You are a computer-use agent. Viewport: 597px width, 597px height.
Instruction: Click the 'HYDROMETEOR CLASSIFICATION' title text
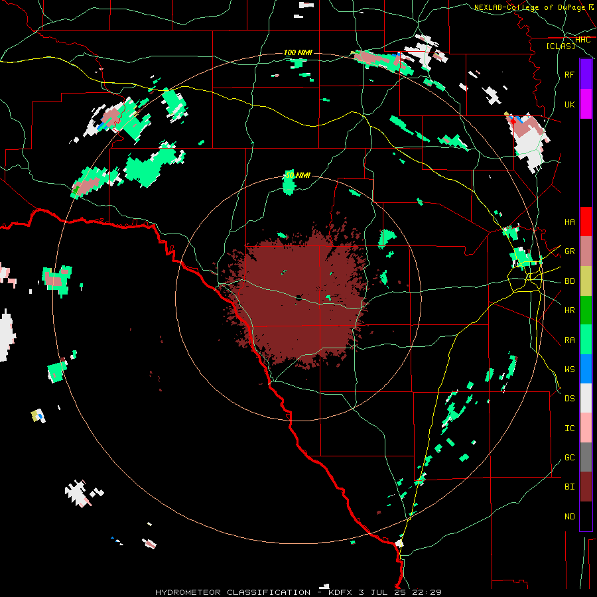(x=233, y=592)
